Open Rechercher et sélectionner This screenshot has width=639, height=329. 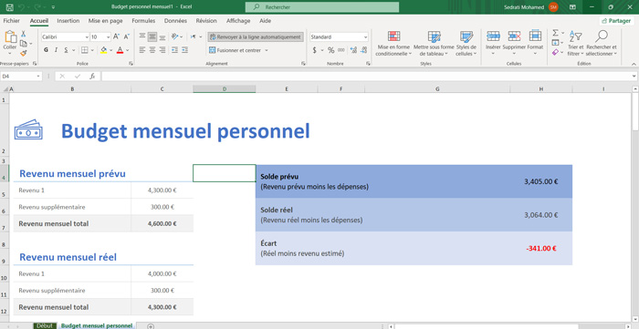(x=602, y=44)
